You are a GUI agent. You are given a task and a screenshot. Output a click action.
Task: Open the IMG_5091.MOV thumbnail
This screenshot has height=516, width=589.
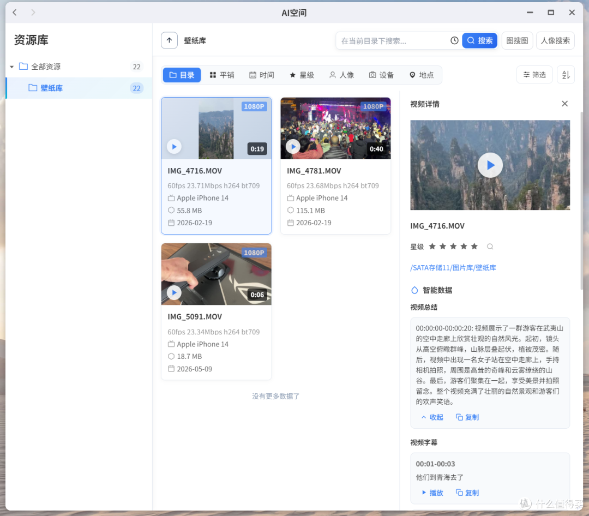point(217,274)
